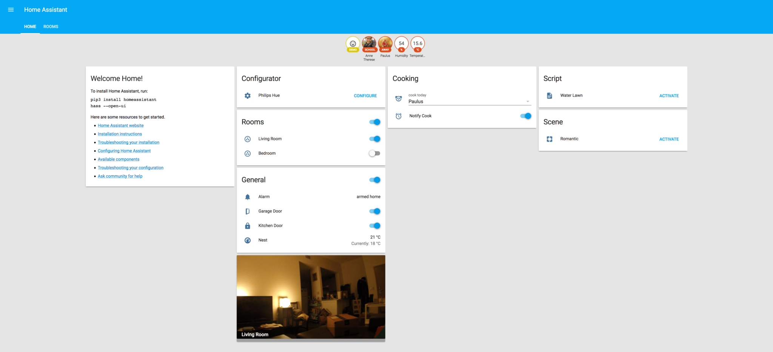
Task: Open the Living Room camera feed
Action: tap(311, 297)
